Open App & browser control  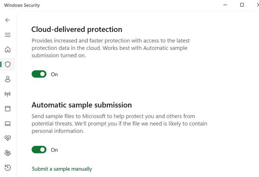coord(7,109)
